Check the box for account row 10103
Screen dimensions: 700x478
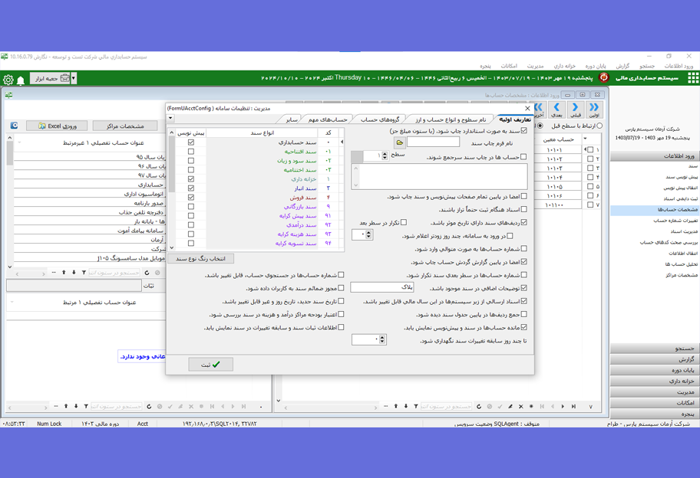pyautogui.click(x=590, y=168)
